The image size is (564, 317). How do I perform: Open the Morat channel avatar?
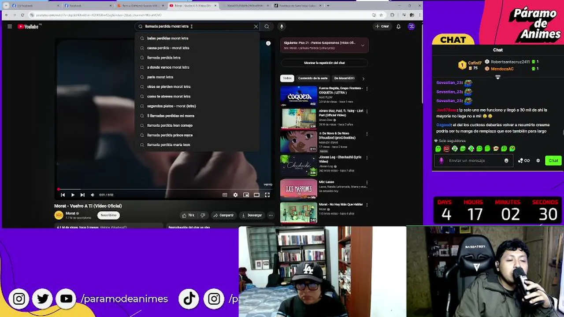point(59,215)
